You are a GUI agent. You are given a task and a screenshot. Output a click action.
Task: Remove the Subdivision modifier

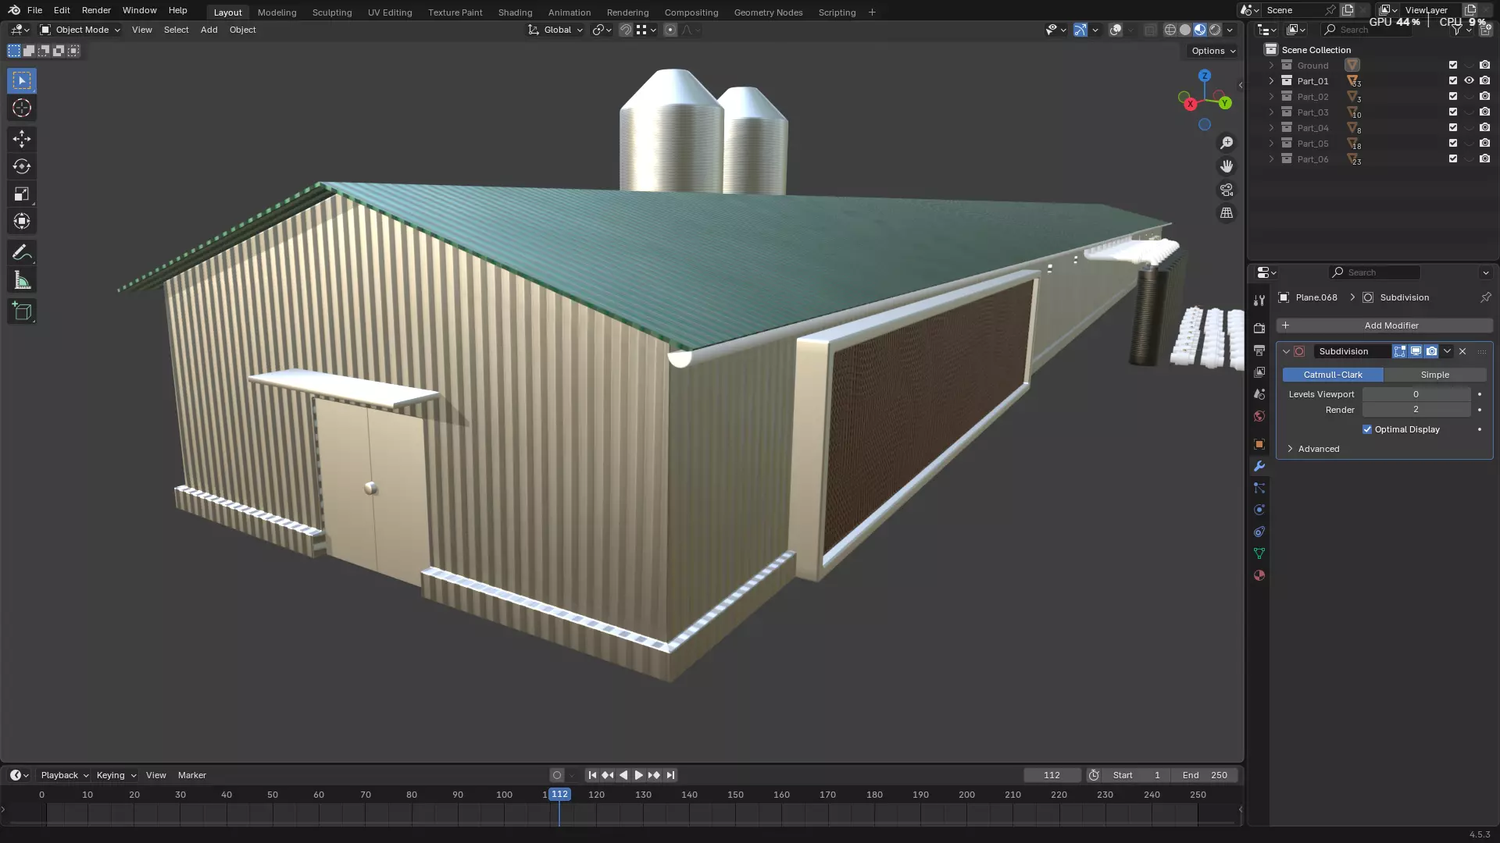(x=1462, y=351)
